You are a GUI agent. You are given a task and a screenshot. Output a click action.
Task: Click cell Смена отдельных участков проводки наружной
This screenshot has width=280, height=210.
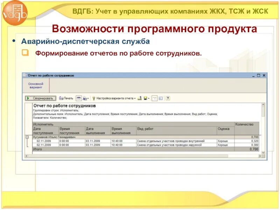tap(177, 145)
